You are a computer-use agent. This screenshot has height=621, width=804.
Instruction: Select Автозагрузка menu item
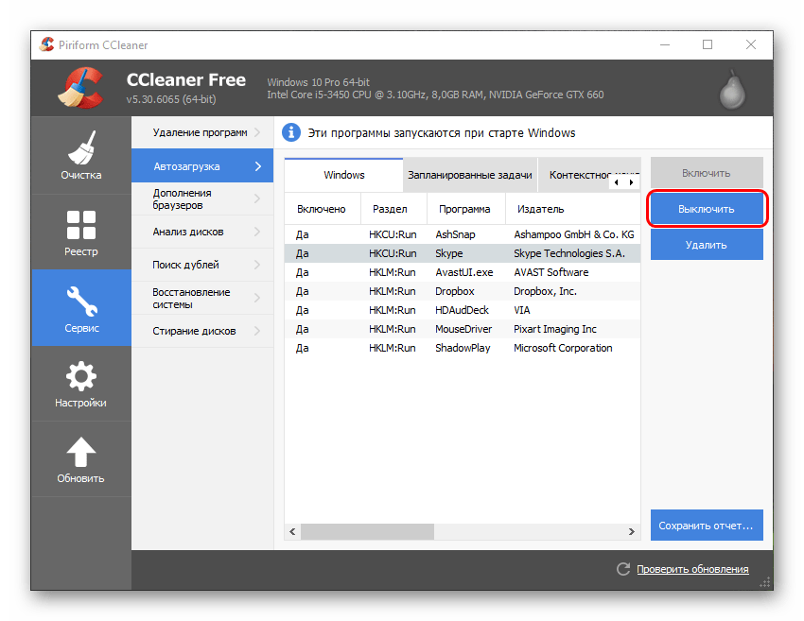(202, 166)
